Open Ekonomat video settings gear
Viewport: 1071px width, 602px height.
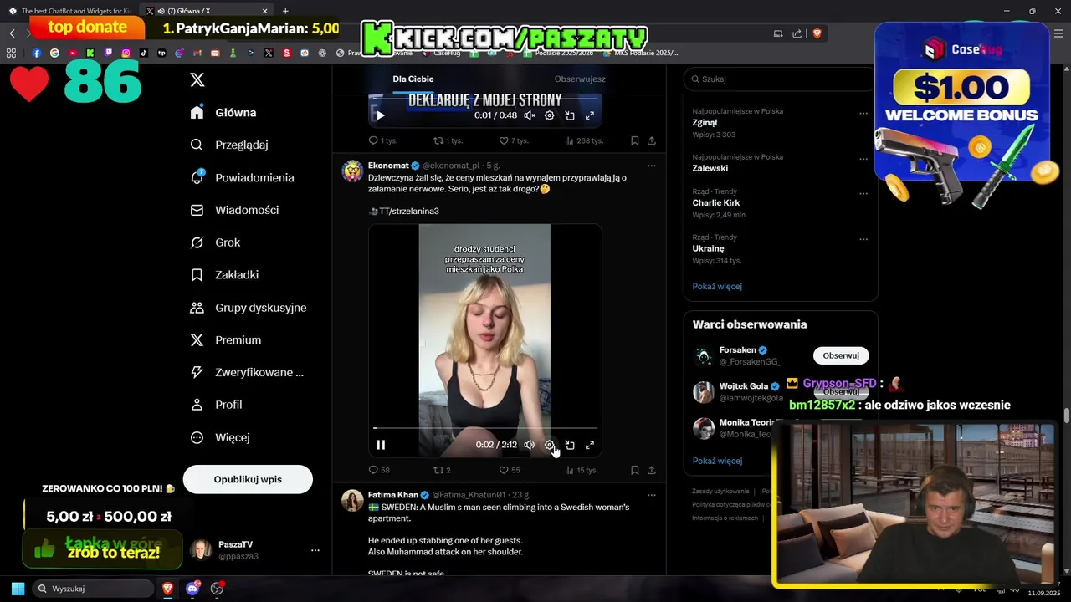(549, 445)
